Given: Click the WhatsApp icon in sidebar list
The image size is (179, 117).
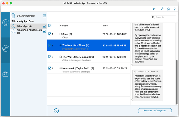Looking at the screenshot, I should pyautogui.click(x=13, y=26).
